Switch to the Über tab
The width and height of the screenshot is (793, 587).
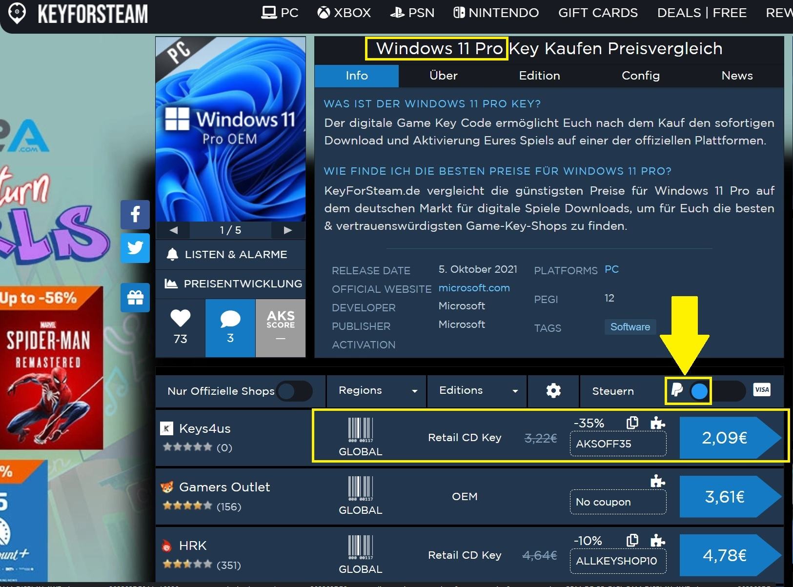pyautogui.click(x=443, y=76)
